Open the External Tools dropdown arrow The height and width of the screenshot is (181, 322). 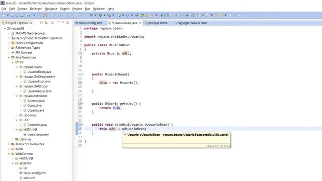[113, 15]
